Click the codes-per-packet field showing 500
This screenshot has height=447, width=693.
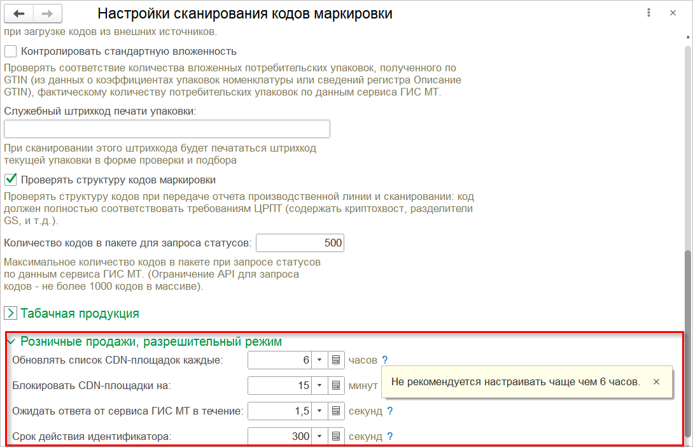pyautogui.click(x=300, y=243)
